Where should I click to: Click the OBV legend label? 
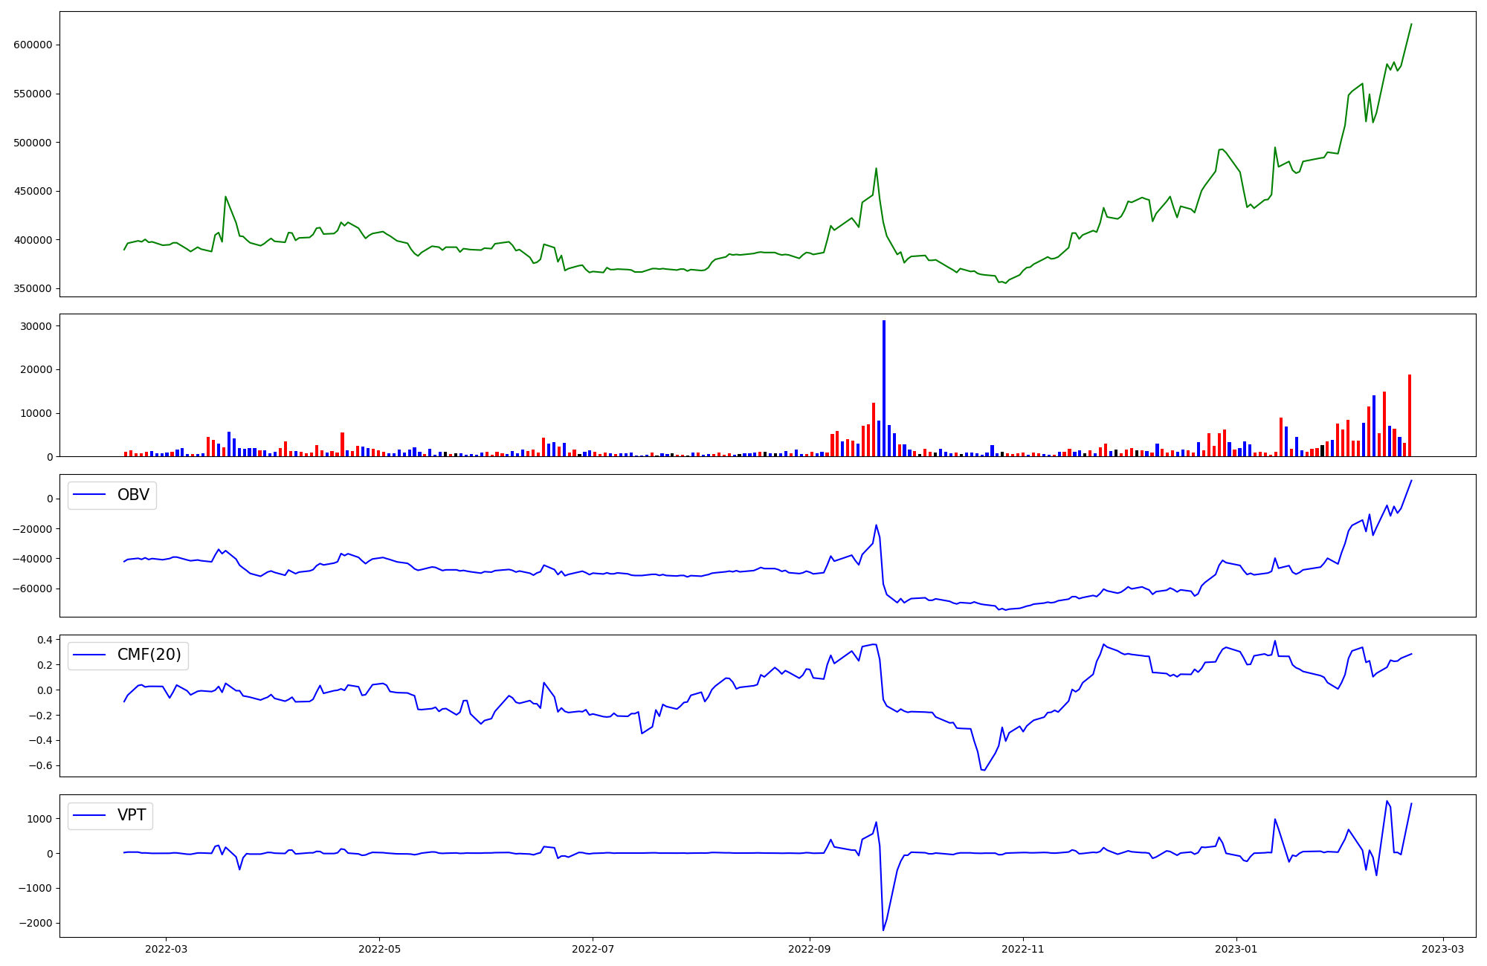[x=133, y=495]
